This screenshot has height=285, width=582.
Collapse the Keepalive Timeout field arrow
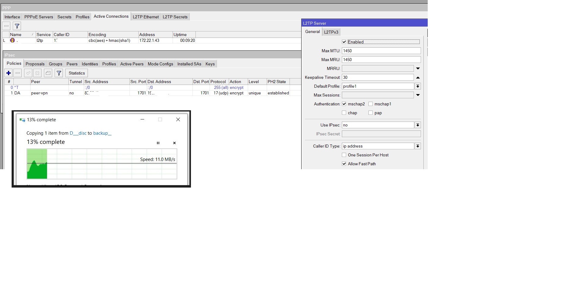(418, 77)
